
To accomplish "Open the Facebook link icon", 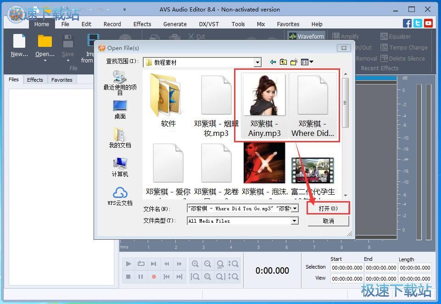I will click(x=407, y=23).
